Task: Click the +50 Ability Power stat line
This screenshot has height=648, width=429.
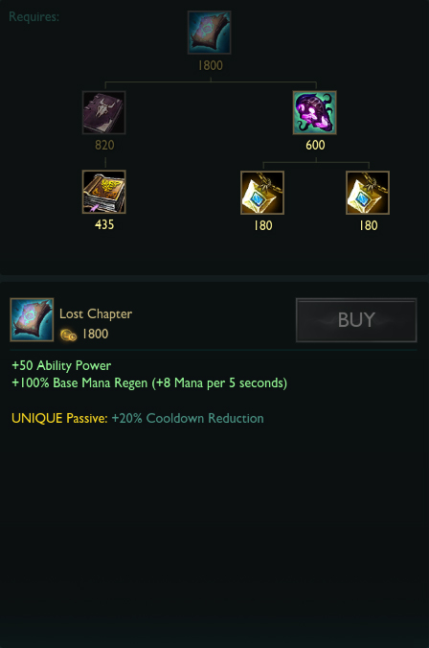Action: pos(61,366)
